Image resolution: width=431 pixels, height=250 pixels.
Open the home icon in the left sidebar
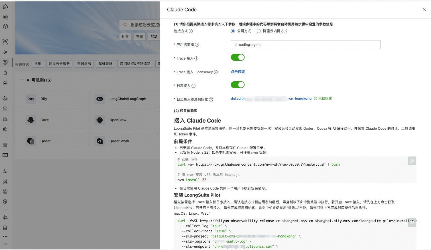coord(5,7)
